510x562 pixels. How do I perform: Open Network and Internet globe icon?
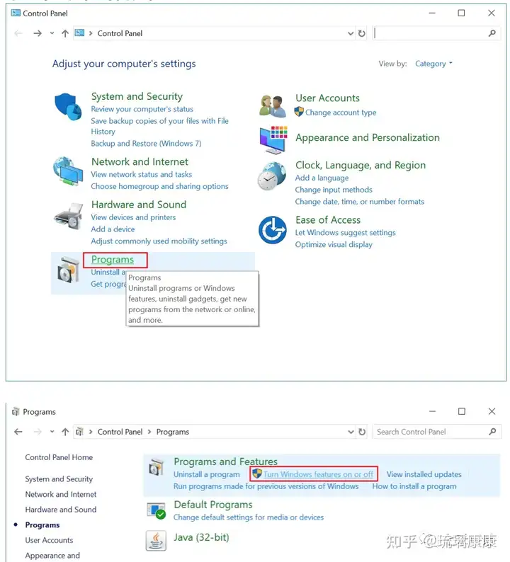68,171
